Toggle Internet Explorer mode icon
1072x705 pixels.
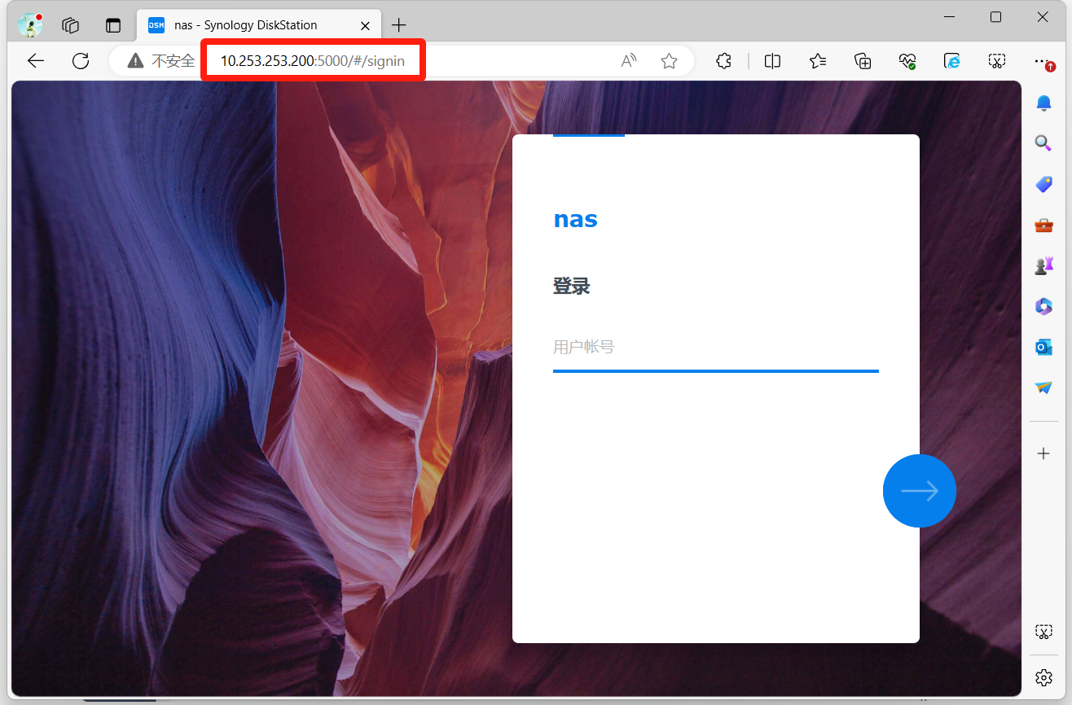coord(951,61)
